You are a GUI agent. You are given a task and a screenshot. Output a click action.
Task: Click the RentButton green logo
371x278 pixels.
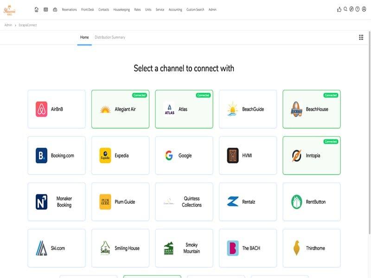click(296, 202)
